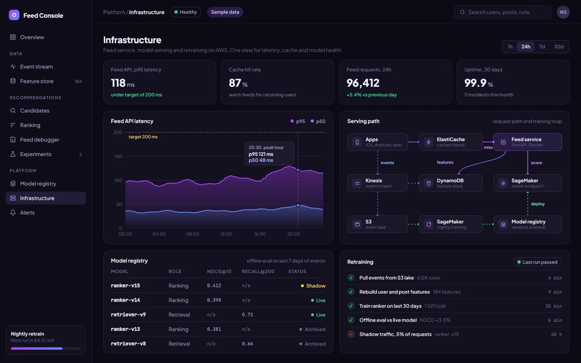Click the Kinesis event stream icon

coord(357,183)
